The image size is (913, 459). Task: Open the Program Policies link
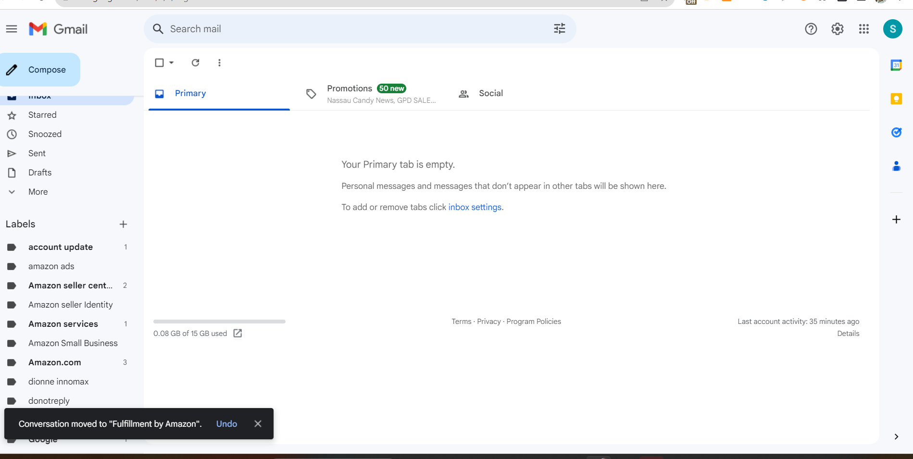tap(534, 322)
